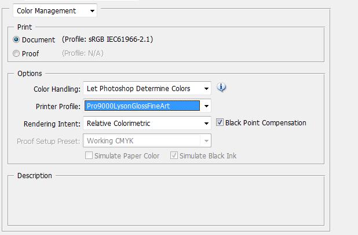Click the Proof Setup Preset dropdown
The image size is (358, 235).
point(147,141)
